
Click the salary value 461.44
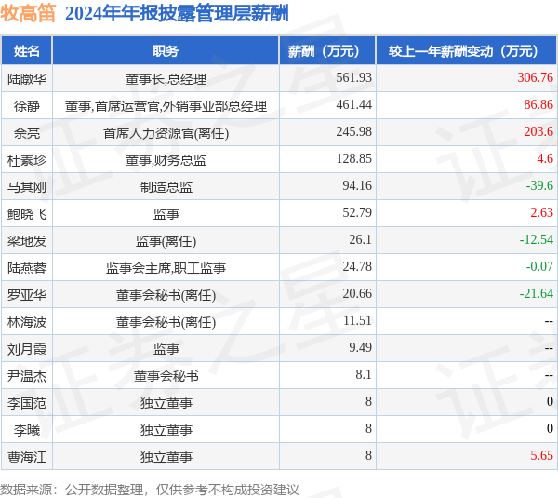353,104
